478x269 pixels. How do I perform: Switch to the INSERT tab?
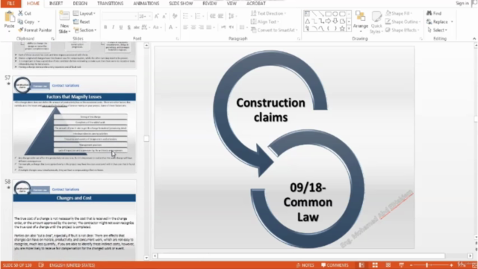point(56,3)
